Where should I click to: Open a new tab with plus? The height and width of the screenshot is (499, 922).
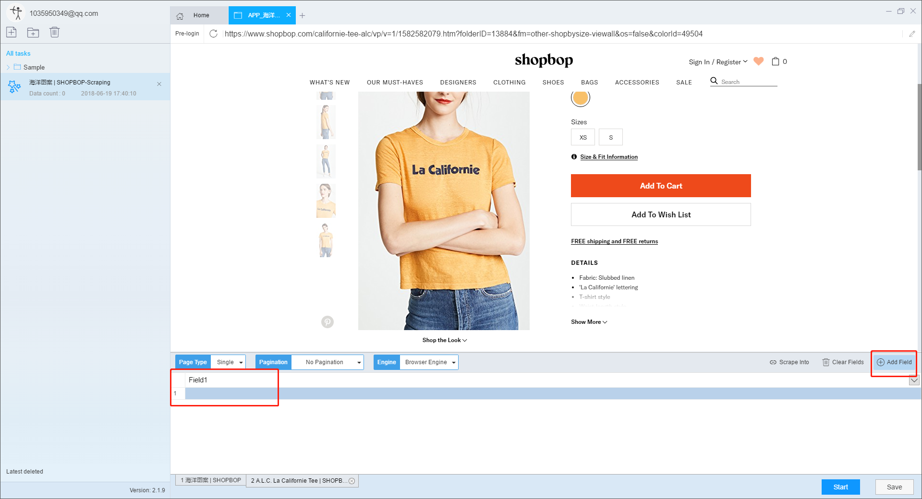tap(303, 16)
